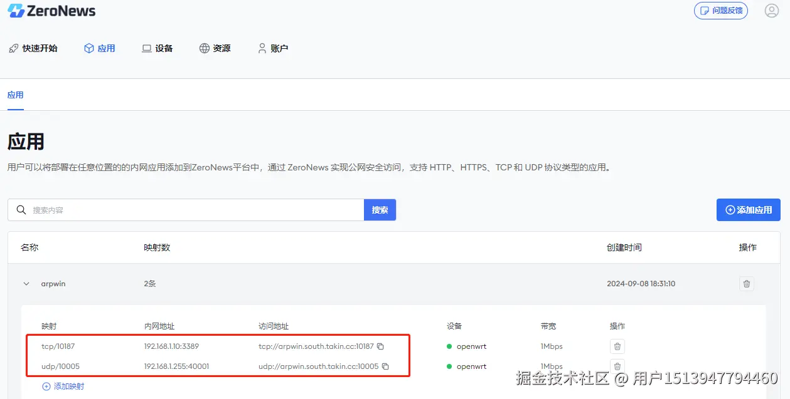Delete the arpwin application via trash icon
Image resolution: width=790 pixels, height=399 pixels.
(x=747, y=284)
